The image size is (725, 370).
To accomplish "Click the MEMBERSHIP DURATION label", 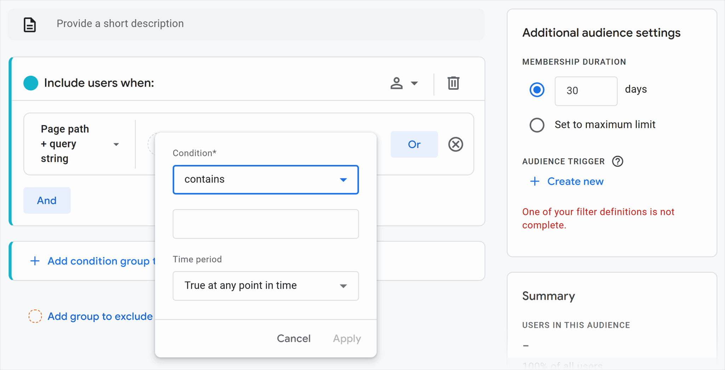I will pos(574,62).
